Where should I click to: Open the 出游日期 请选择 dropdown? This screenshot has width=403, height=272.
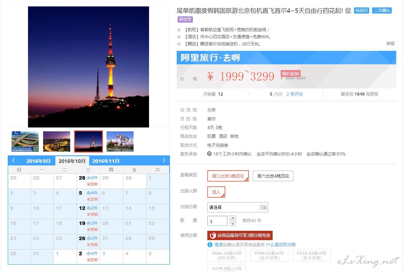click(238, 207)
